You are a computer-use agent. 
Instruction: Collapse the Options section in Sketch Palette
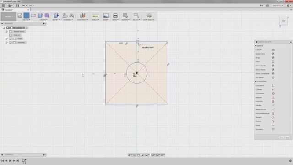pyautogui.click(x=255, y=46)
